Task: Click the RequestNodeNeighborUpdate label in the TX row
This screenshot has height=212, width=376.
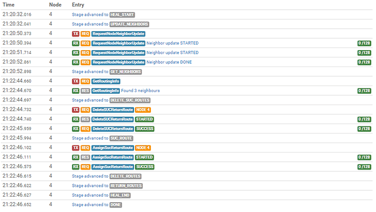Action: [118, 34]
